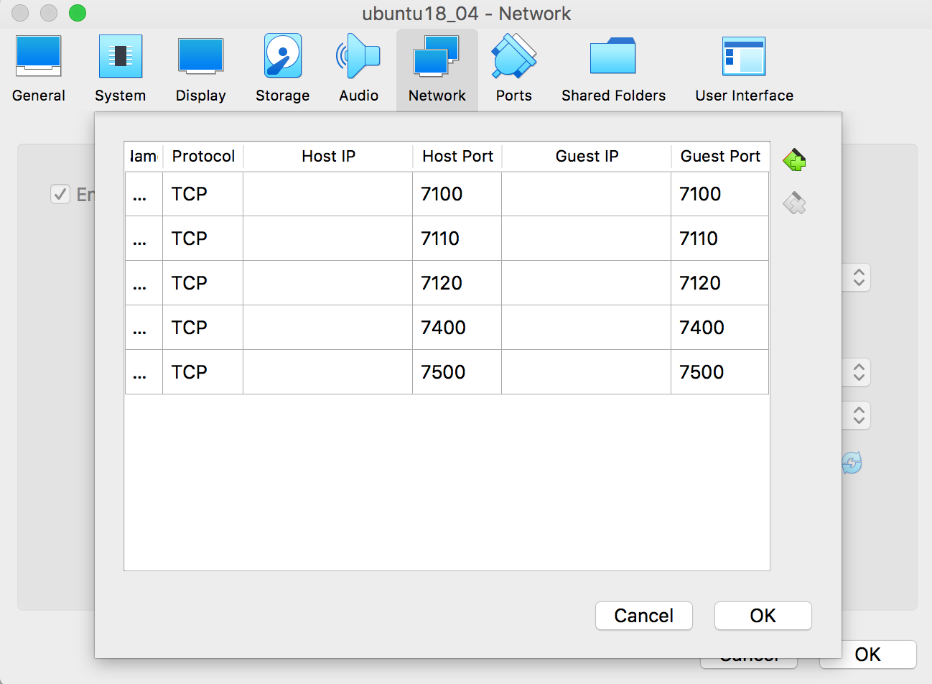Image resolution: width=932 pixels, height=684 pixels.
Task: Click the Host Port column header
Action: tap(457, 157)
